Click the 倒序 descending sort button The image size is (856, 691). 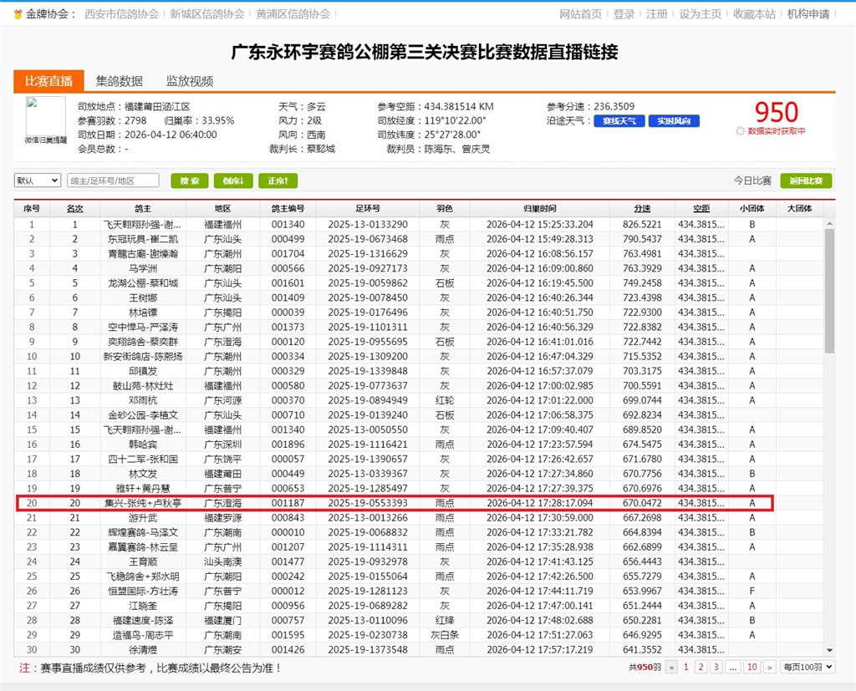(x=233, y=180)
